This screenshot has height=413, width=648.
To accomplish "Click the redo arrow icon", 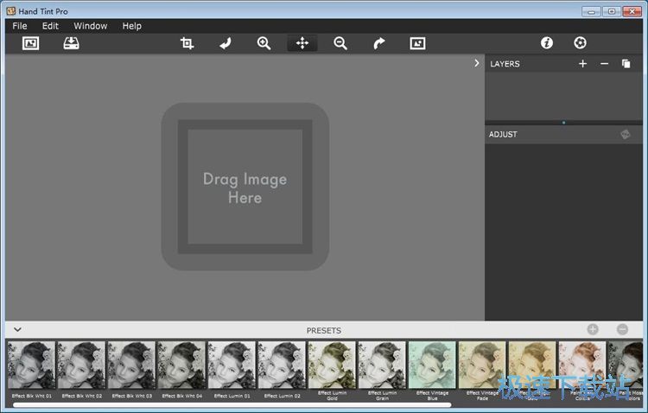I will (x=379, y=43).
